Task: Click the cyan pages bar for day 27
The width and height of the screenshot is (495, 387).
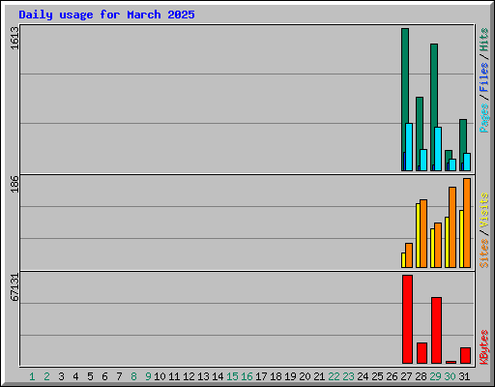Action: click(x=409, y=147)
